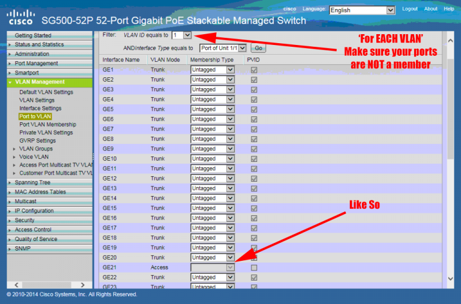Image resolution: width=461 pixels, height=304 pixels.
Task: Open the Interface Type dropdown
Action: click(x=223, y=48)
